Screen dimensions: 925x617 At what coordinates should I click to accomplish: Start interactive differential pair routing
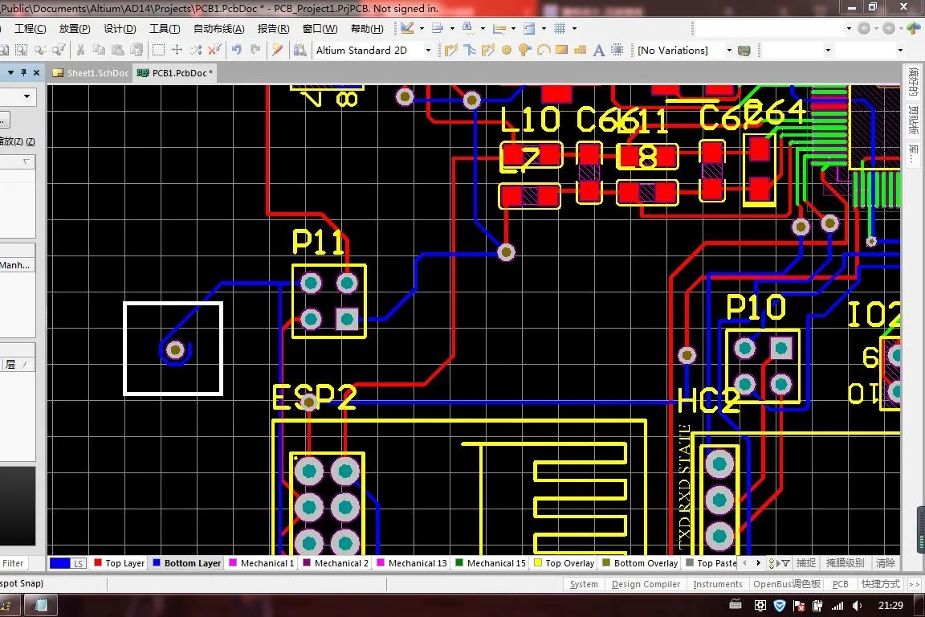(470, 50)
